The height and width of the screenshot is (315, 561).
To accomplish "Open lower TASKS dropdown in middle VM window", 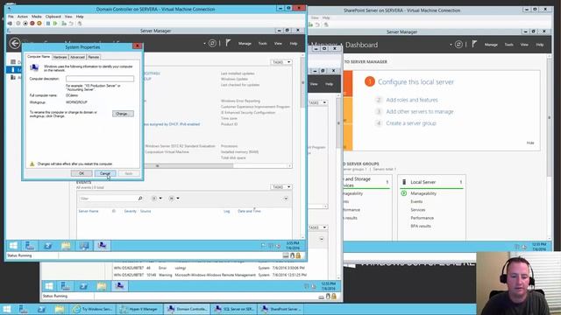I will pyautogui.click(x=317, y=227).
